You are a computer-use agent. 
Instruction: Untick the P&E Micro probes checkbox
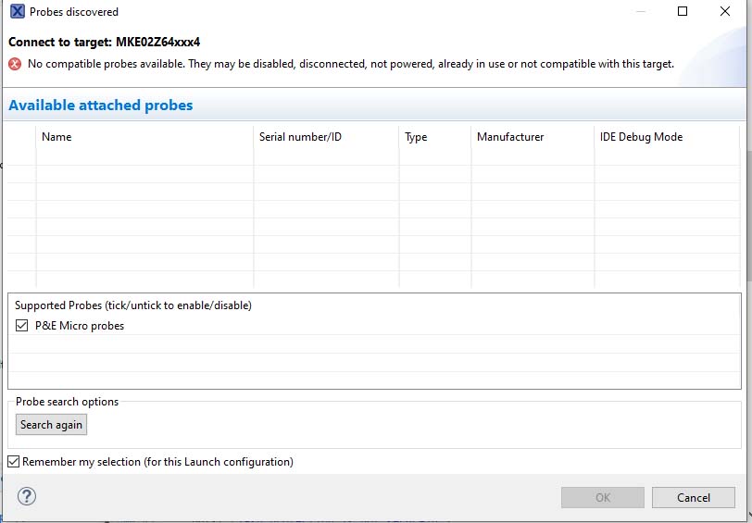22,326
